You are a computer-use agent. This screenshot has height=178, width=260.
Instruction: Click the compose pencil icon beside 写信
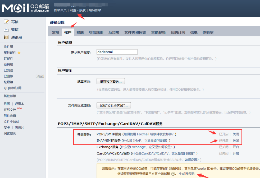coord(6,22)
